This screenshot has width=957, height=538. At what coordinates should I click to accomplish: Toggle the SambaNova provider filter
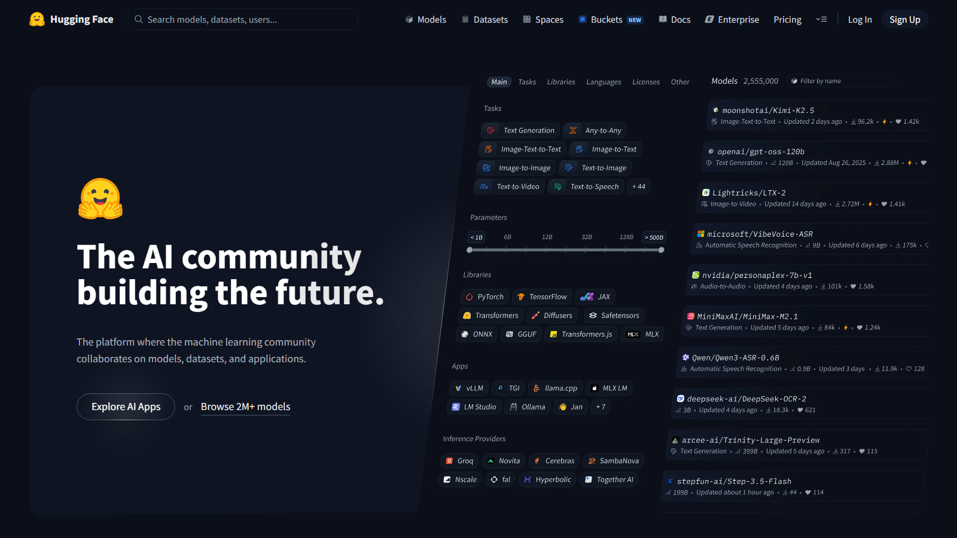point(613,461)
